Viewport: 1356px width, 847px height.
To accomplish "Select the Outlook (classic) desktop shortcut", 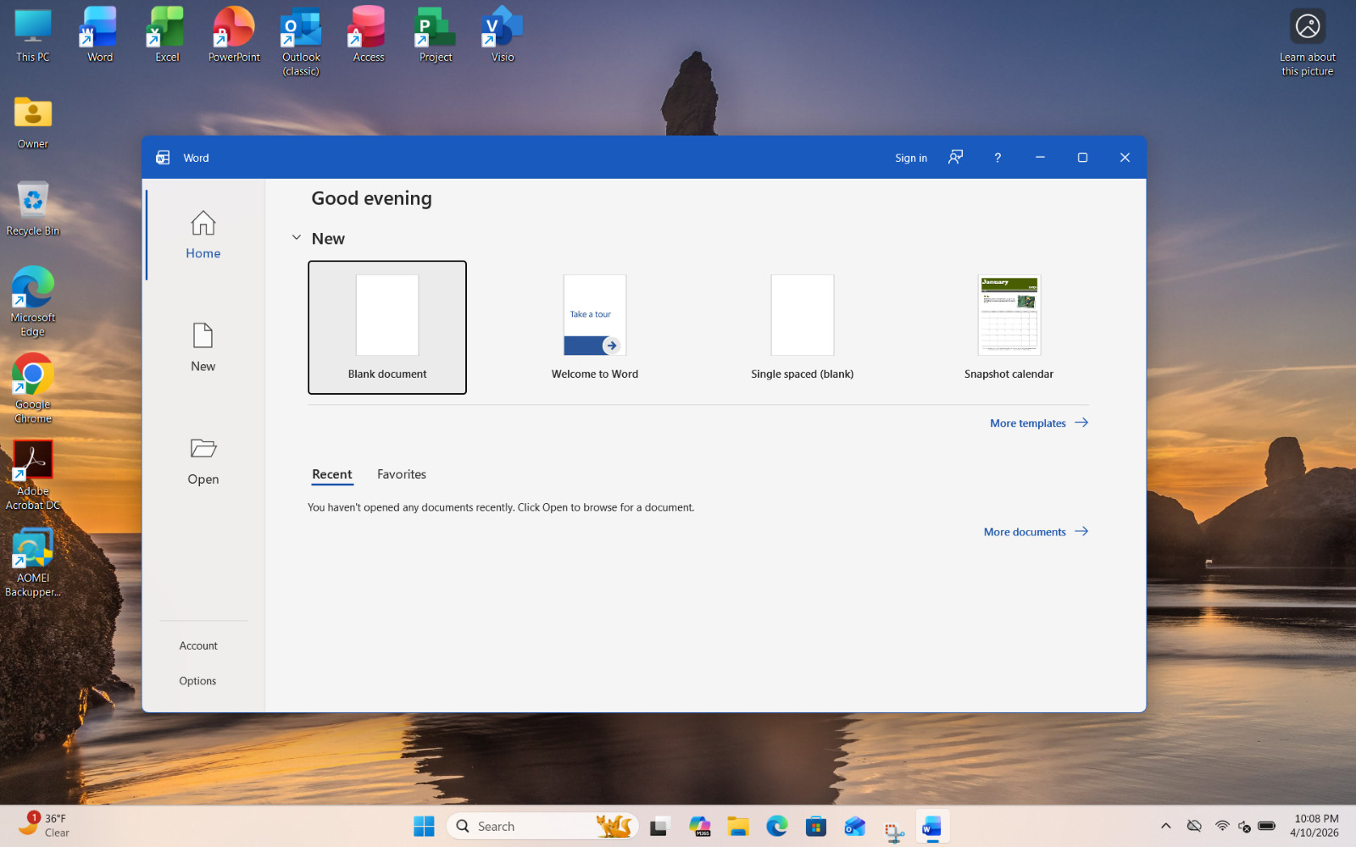I will coord(301,42).
